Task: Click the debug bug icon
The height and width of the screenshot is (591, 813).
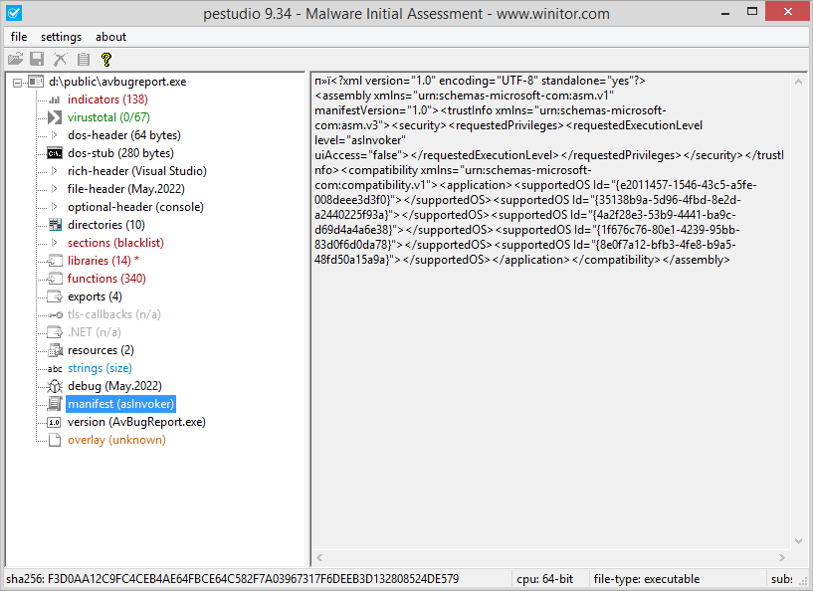Action: (55, 386)
